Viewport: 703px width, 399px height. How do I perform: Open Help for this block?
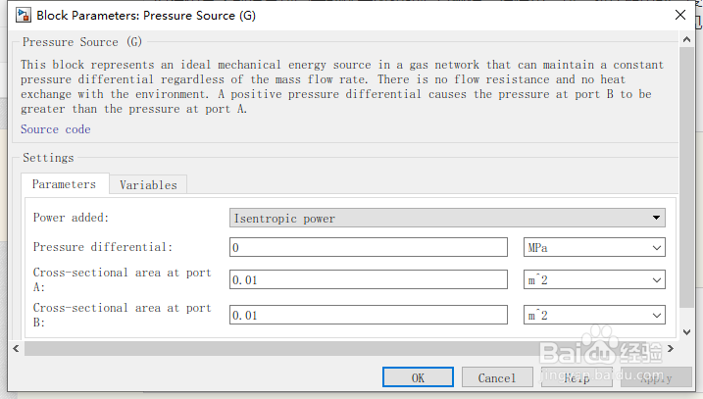point(577,377)
